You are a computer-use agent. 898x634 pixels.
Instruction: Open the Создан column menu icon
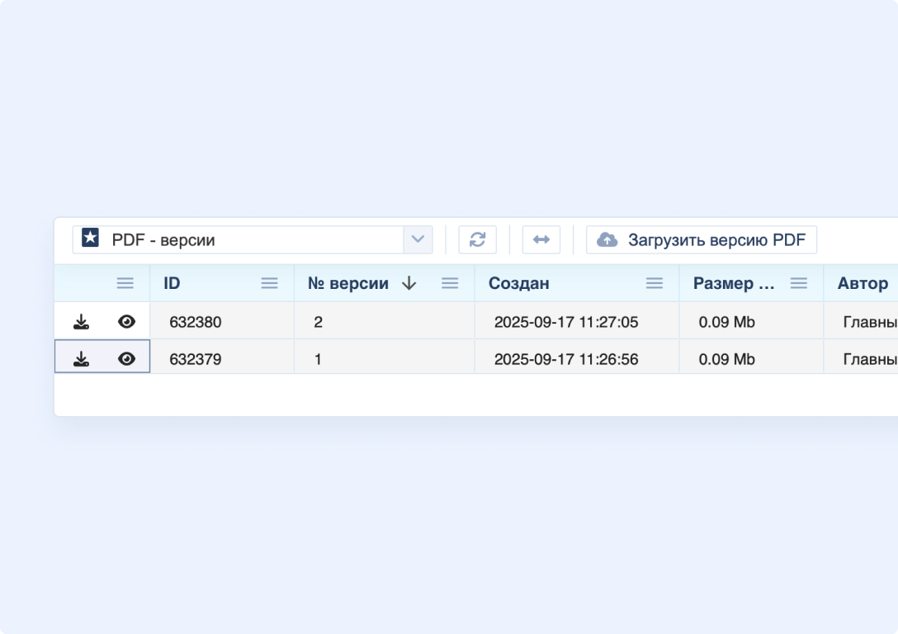click(x=655, y=282)
